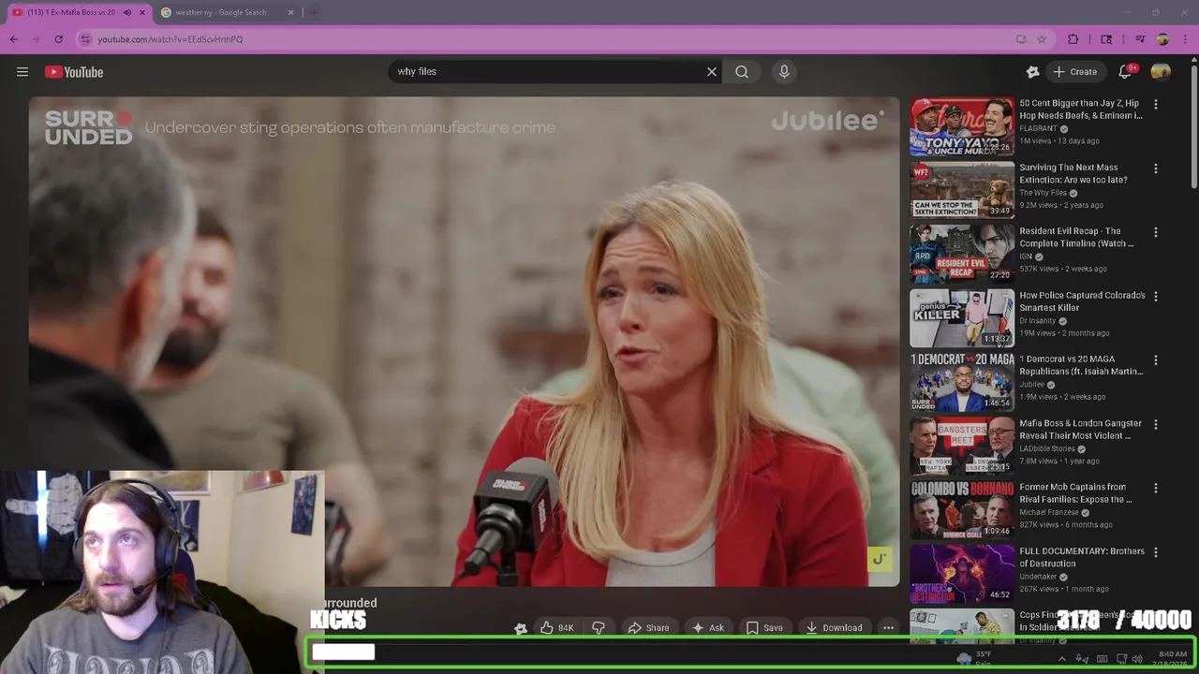Open options menu for 'Former Mob Captains' video
The height and width of the screenshot is (674, 1199).
pyautogui.click(x=1155, y=488)
